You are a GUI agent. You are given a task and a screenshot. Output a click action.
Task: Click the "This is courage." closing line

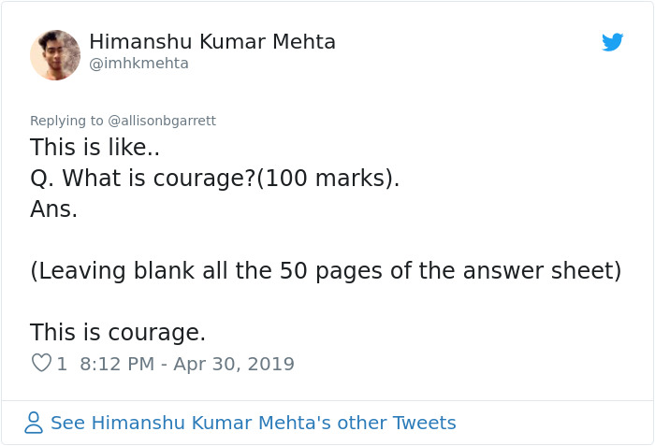pyautogui.click(x=118, y=333)
